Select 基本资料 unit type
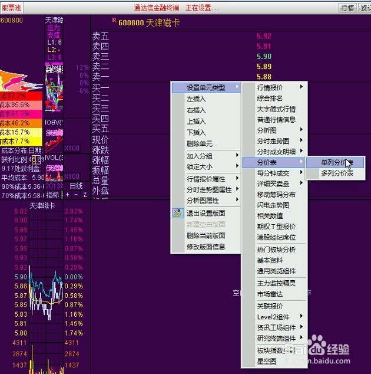The width and height of the screenshot is (371, 374). click(x=275, y=260)
